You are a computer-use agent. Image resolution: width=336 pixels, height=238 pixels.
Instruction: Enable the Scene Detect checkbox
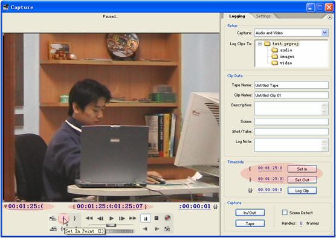(285, 213)
